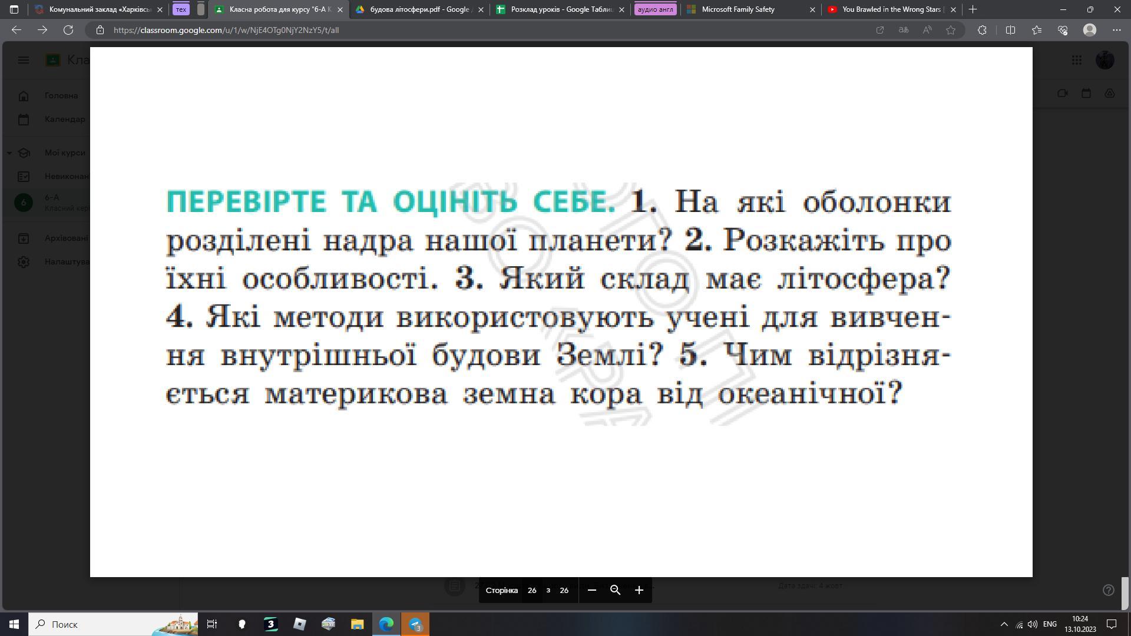Open the аудио англ tab group
The width and height of the screenshot is (1131, 636).
(655, 9)
